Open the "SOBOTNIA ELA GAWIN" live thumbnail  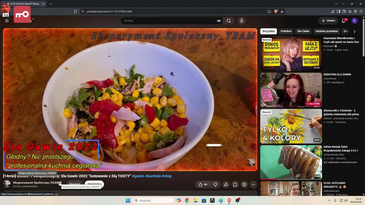click(x=291, y=90)
